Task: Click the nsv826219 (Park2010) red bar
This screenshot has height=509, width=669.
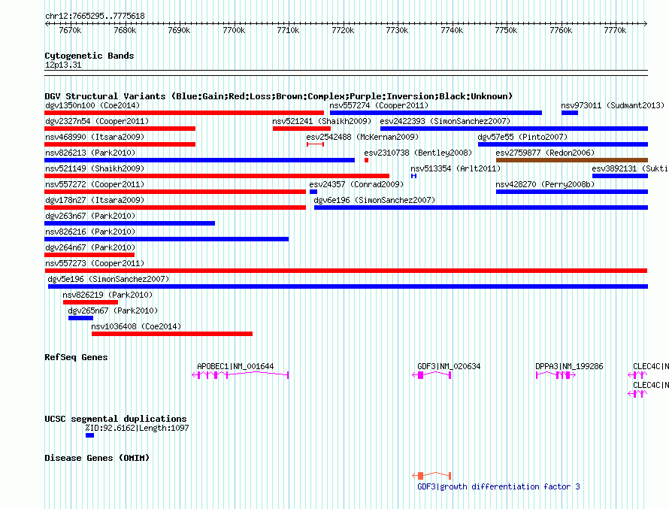Action: [x=90, y=302]
